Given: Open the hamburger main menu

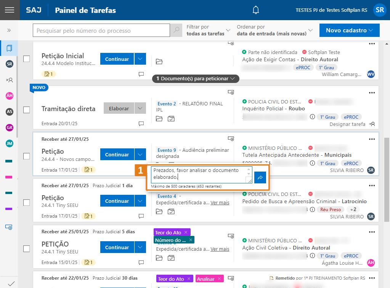Looking at the screenshot, I should (x=10, y=10).
